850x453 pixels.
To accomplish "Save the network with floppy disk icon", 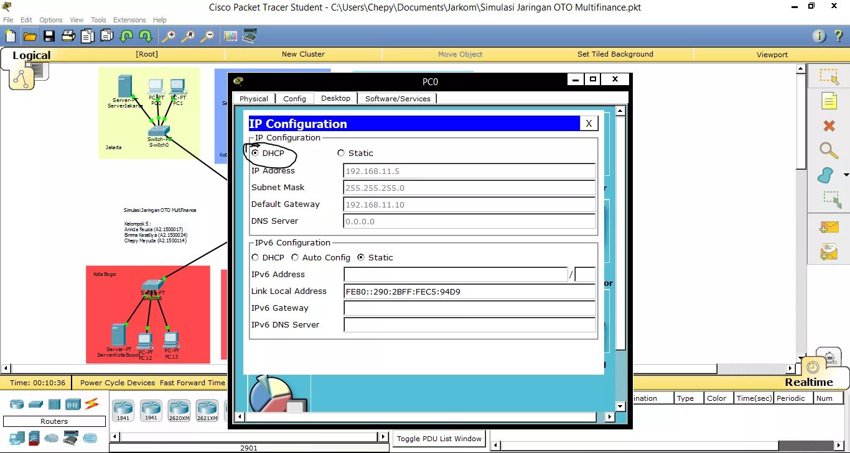I will point(49,36).
